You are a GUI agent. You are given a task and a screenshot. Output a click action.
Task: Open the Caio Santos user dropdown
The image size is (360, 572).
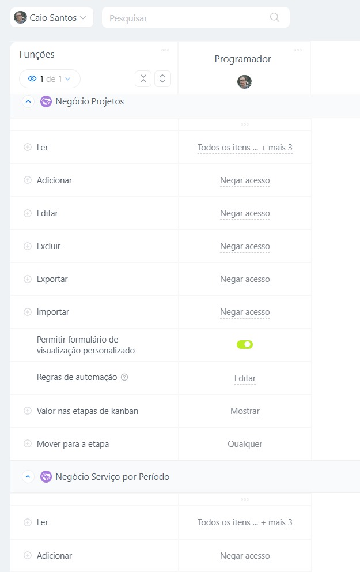point(52,18)
